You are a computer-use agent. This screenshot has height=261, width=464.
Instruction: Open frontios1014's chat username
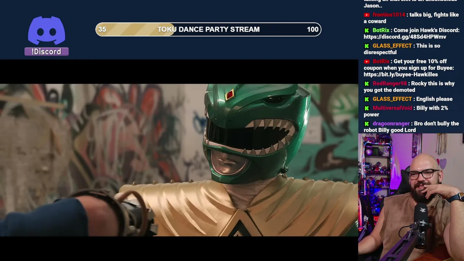coord(389,15)
